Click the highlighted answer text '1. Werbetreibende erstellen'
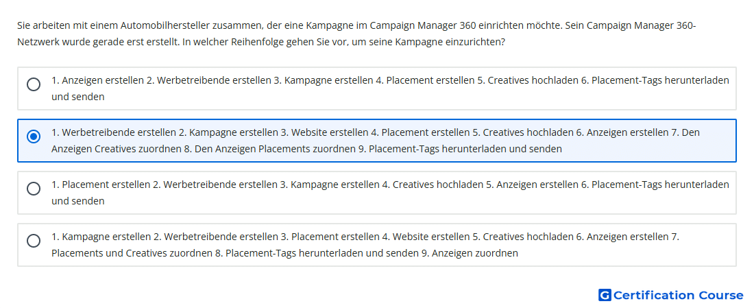Image resolution: width=754 pixels, height=308 pixels. 376,141
